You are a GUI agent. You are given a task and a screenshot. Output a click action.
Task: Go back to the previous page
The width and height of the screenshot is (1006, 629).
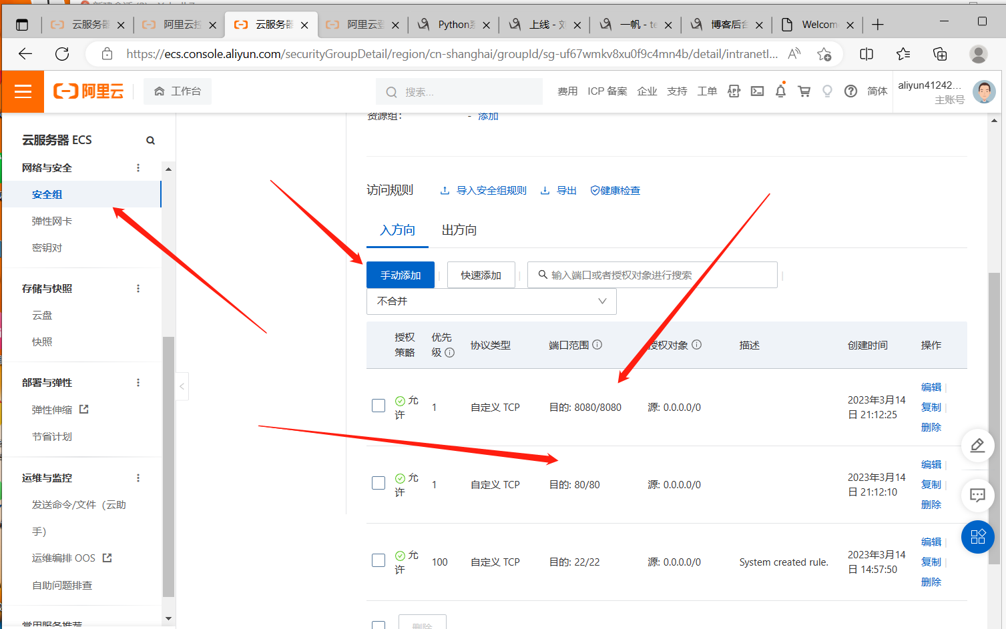pyautogui.click(x=25, y=54)
